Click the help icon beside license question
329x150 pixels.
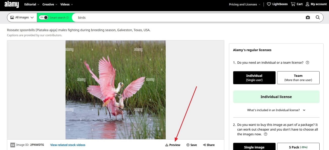pyautogui.click(x=307, y=62)
